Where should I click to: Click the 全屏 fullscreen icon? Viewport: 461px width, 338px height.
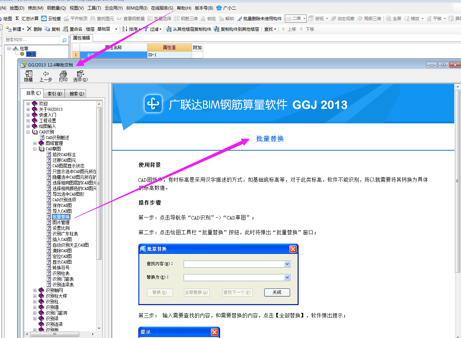click(388, 18)
